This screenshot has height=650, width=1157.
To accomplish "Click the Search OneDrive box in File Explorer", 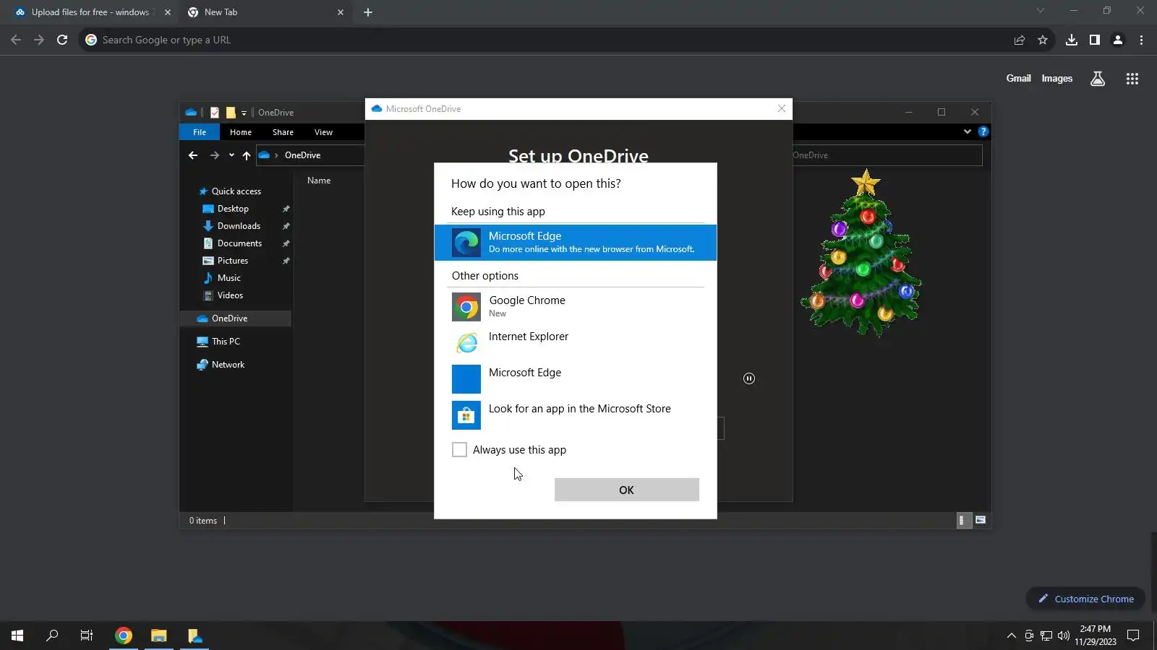I will coord(887,155).
